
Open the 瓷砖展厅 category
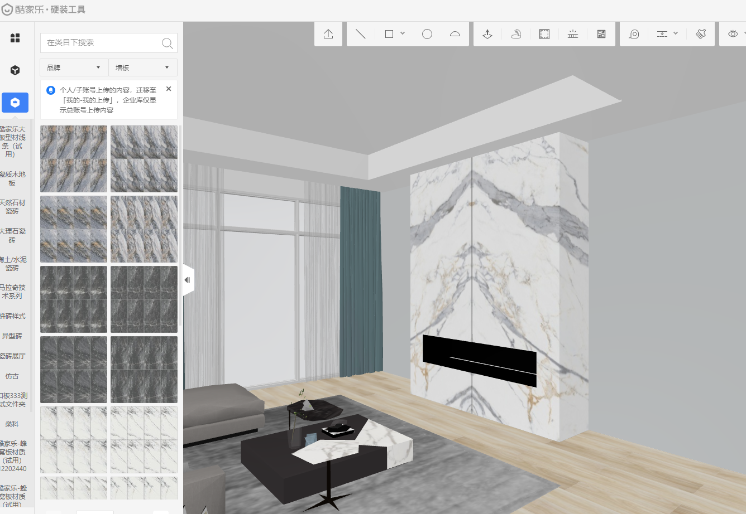[x=12, y=356]
